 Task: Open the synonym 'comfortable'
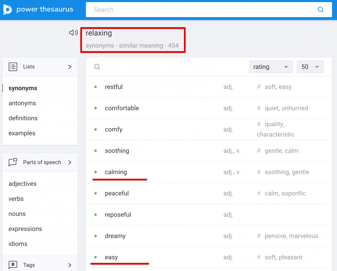click(122, 108)
